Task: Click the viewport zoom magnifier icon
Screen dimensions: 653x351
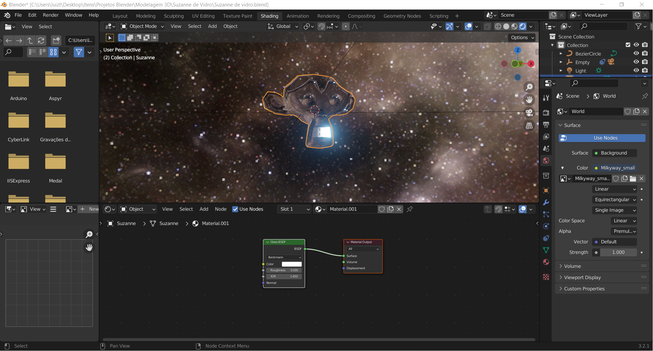Action: [529, 87]
